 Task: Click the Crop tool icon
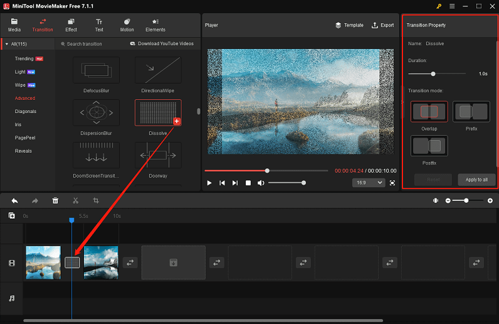(96, 200)
